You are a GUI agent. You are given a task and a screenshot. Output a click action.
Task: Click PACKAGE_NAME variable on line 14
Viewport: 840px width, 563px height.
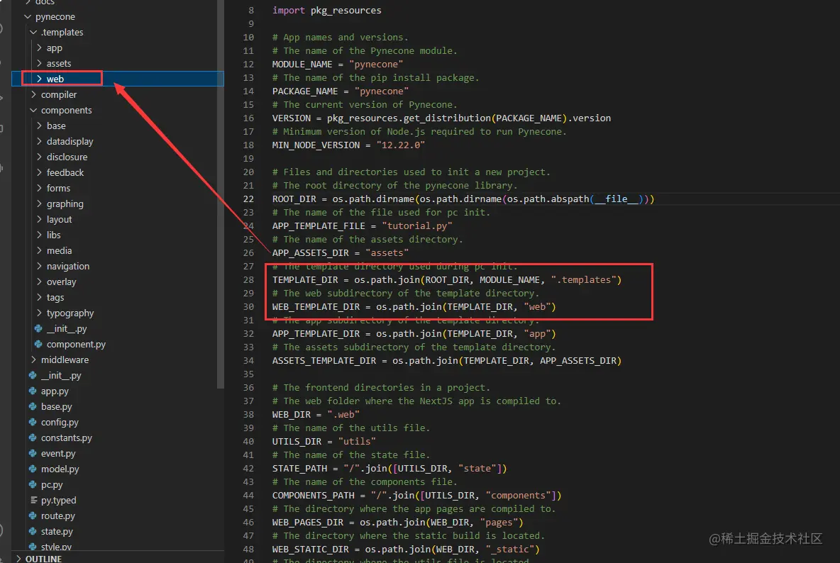point(305,91)
